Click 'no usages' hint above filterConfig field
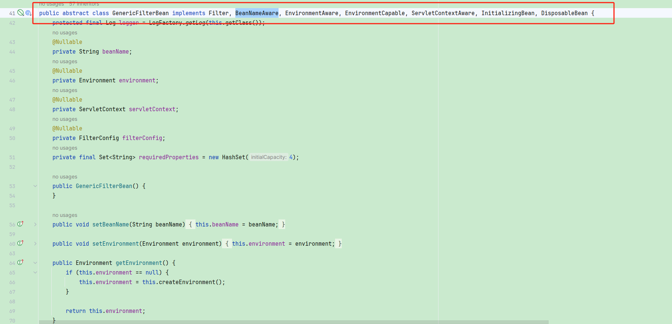 click(65, 119)
